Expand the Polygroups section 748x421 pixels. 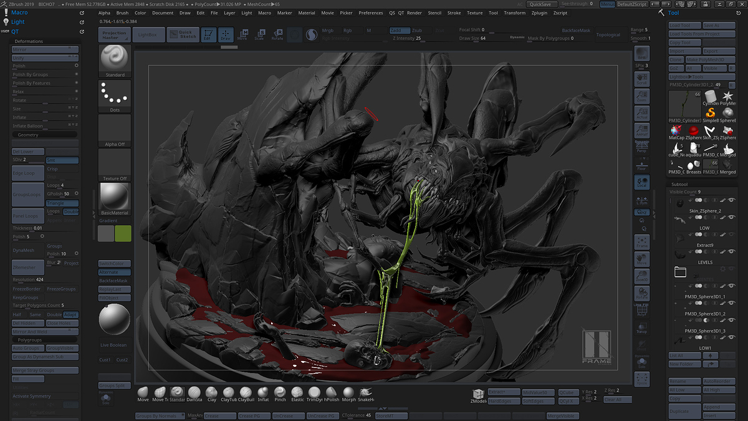pyautogui.click(x=29, y=340)
